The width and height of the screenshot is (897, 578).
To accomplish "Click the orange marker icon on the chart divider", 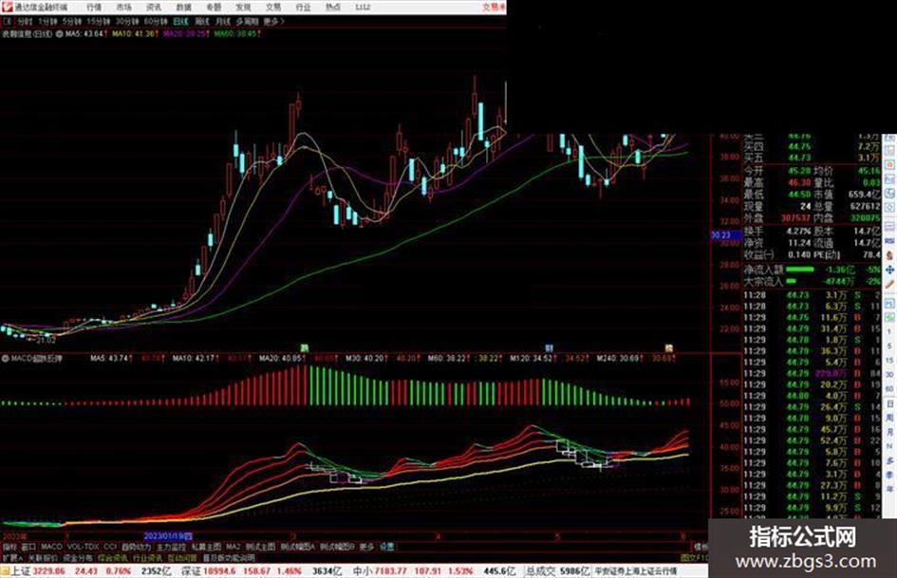I will [669, 347].
